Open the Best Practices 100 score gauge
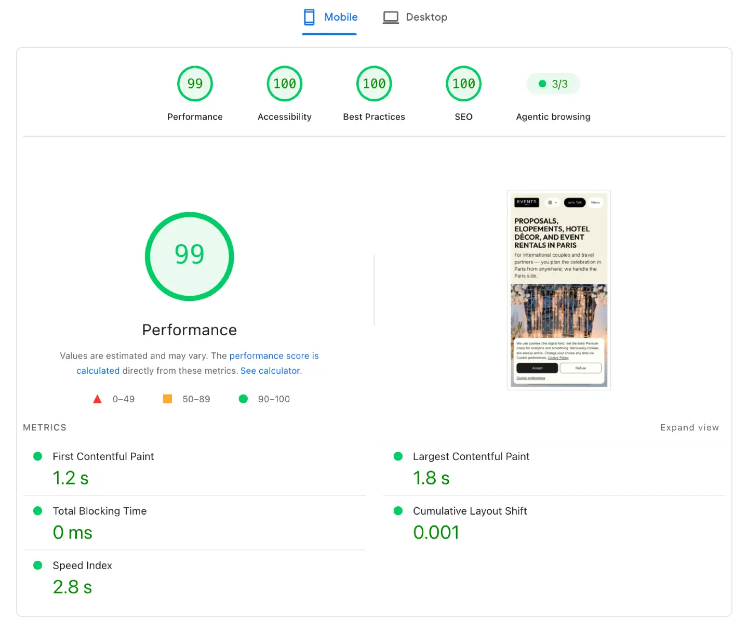The height and width of the screenshot is (631, 748). coord(374,84)
